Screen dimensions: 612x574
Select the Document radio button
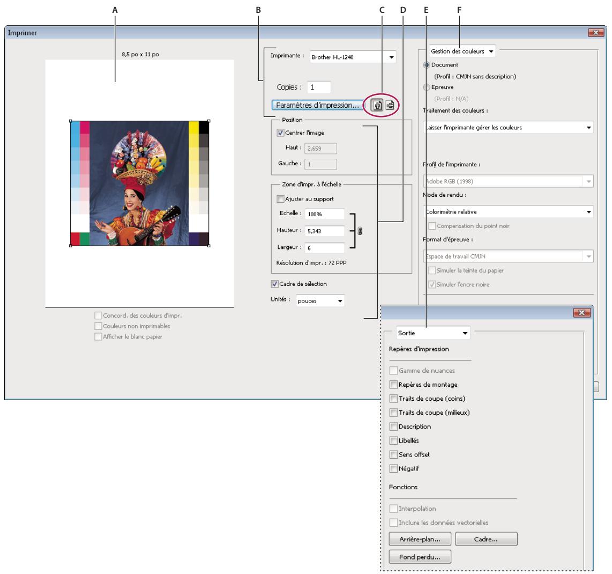click(x=427, y=65)
